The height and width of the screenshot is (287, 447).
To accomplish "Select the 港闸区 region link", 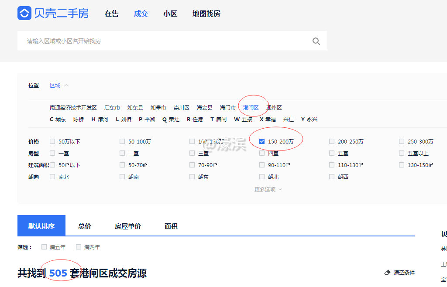I will pos(252,107).
